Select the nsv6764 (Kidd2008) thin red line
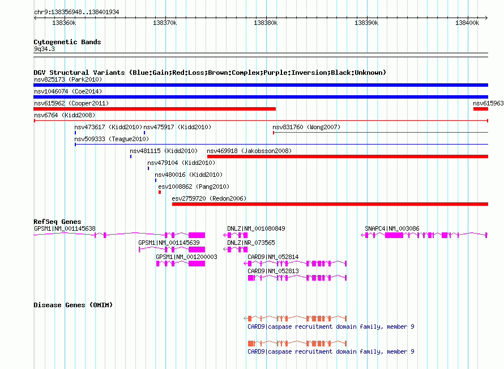This screenshot has width=504, height=369. 260,121
